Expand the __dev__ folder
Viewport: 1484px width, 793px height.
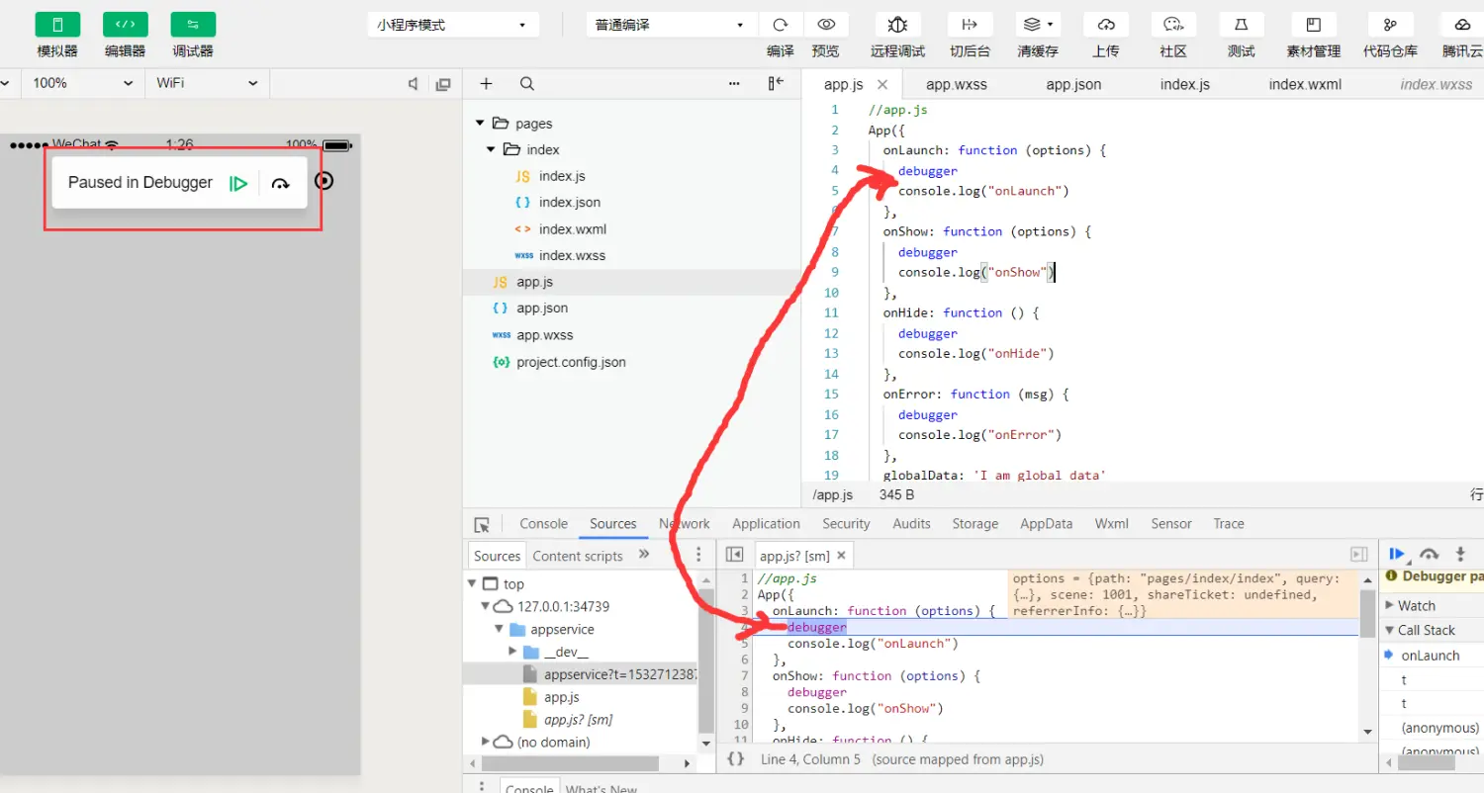click(x=512, y=652)
